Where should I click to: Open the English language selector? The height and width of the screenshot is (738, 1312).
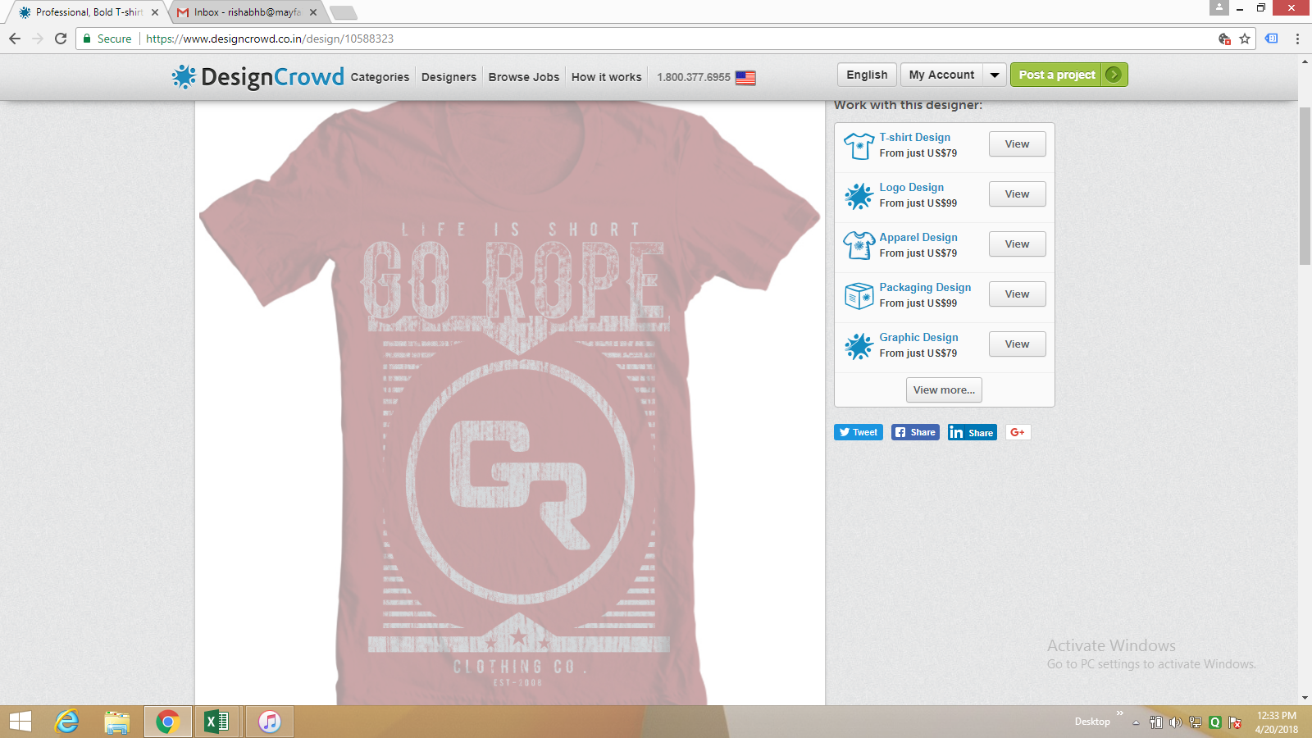(867, 75)
